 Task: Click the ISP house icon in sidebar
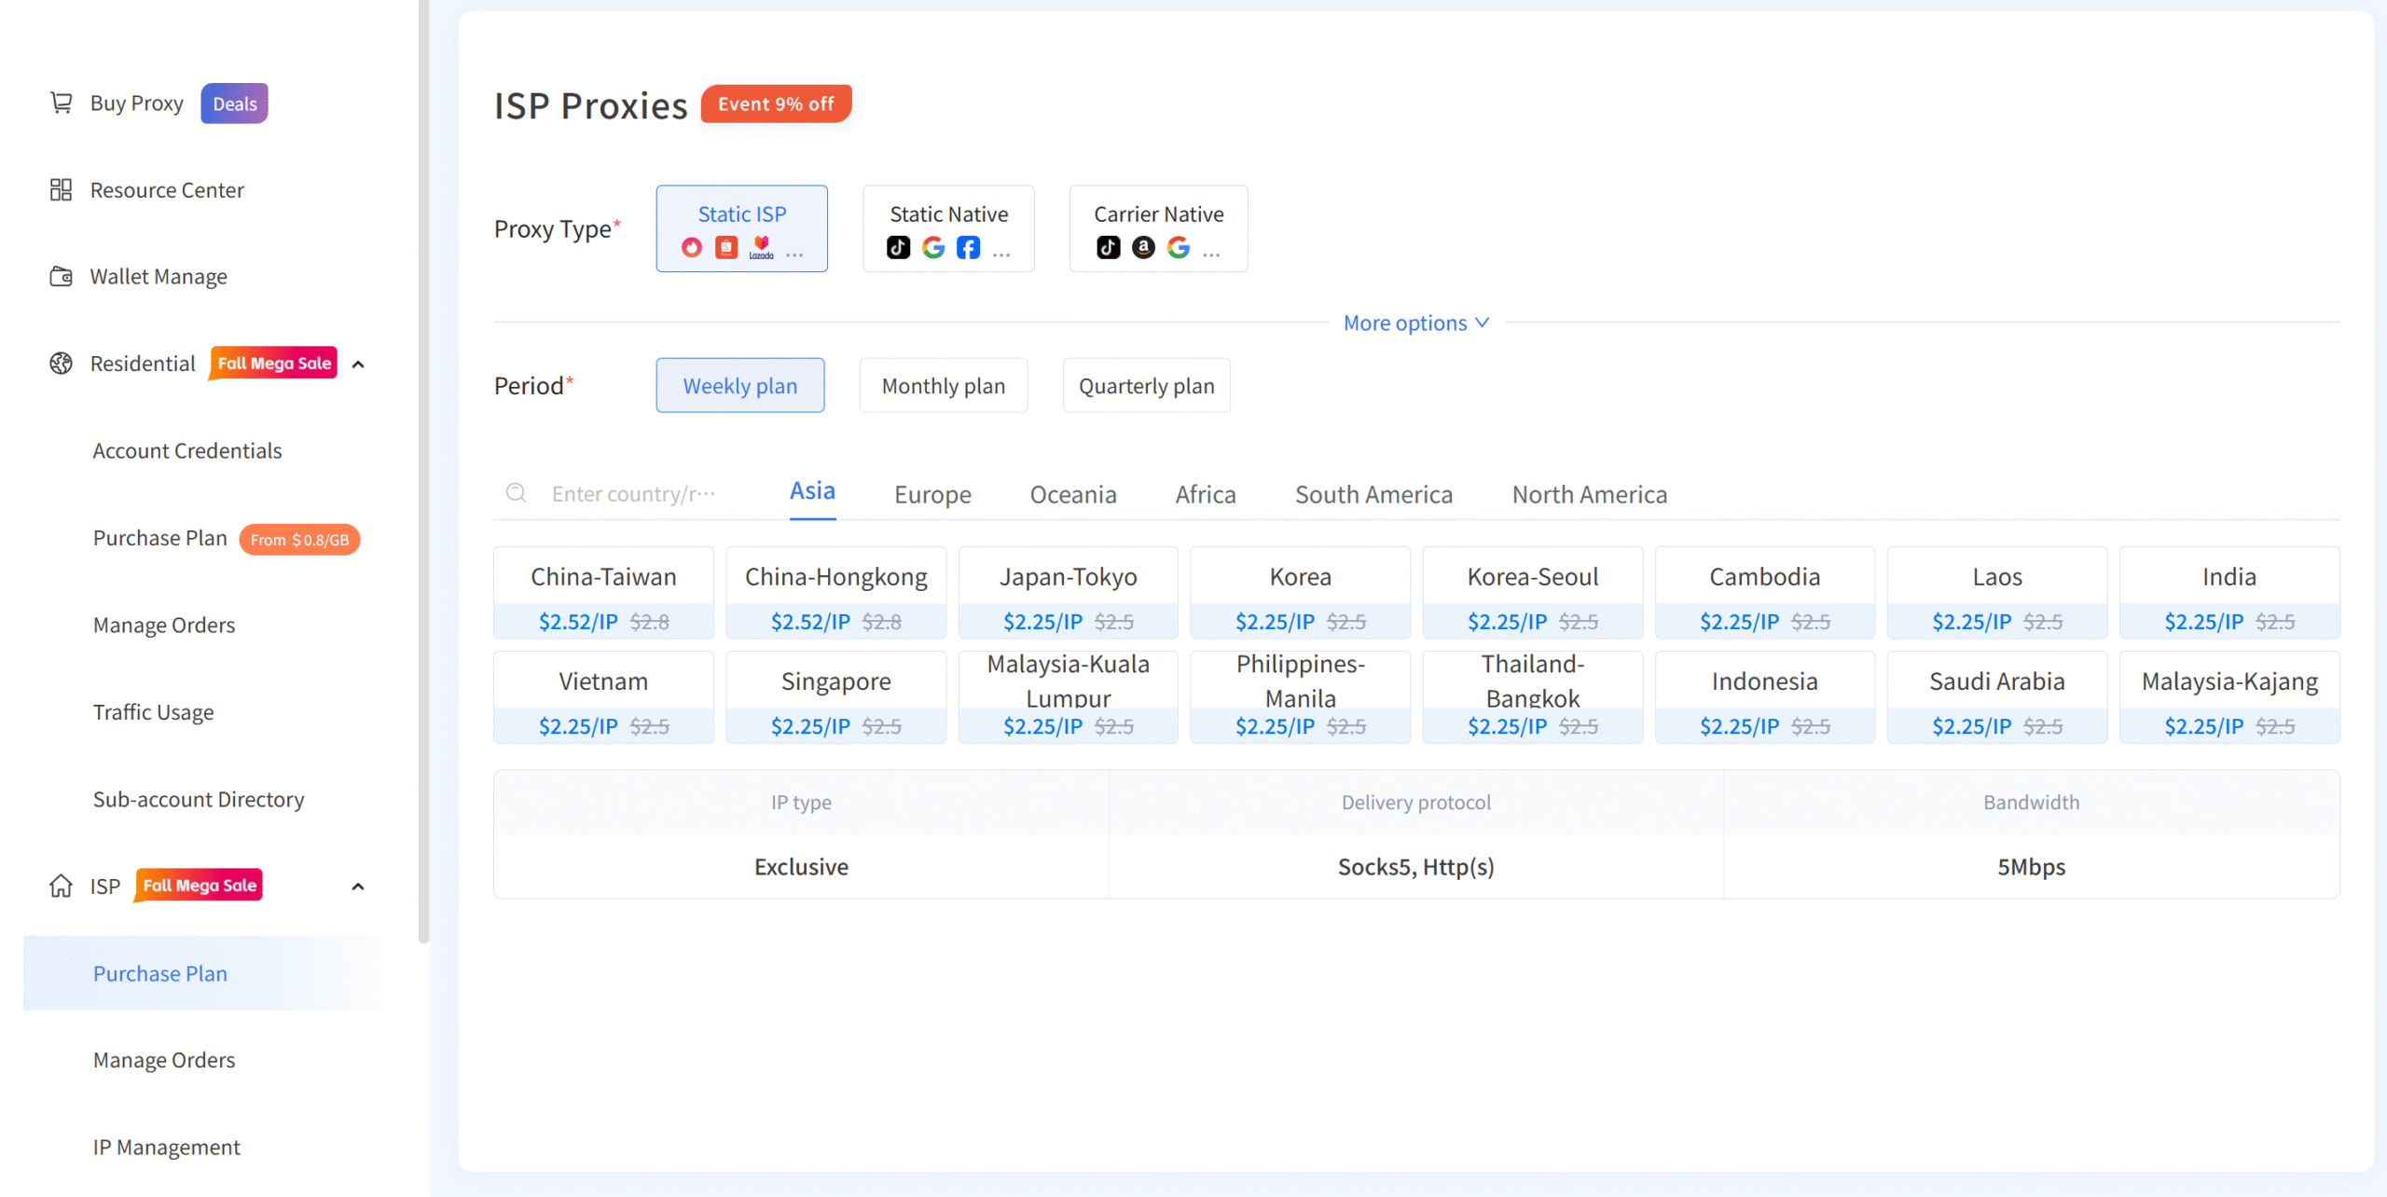(62, 886)
